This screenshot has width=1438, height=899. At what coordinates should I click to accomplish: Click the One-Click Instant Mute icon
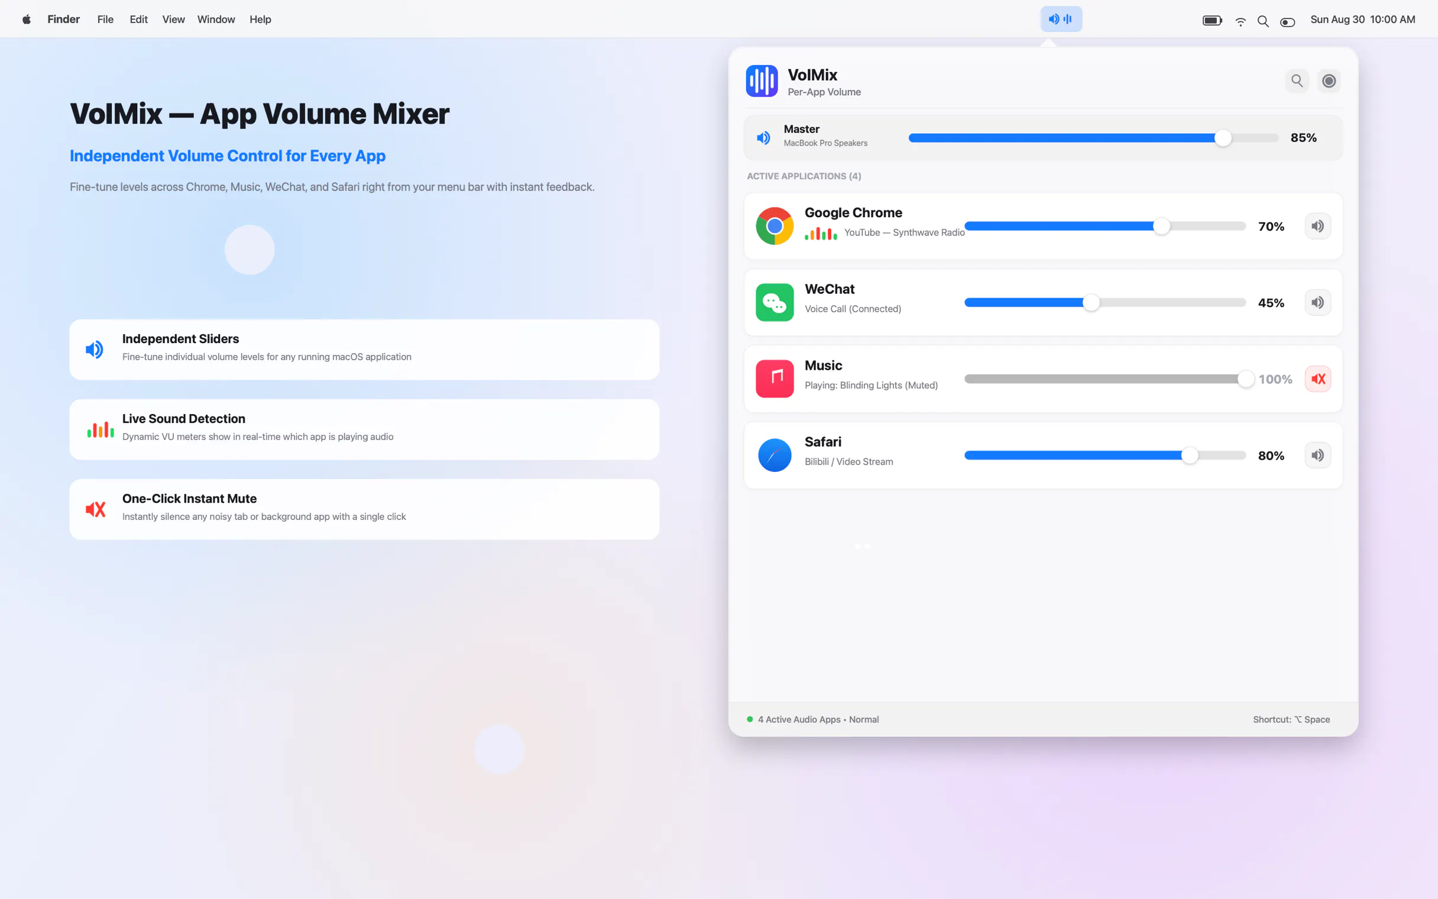point(95,509)
